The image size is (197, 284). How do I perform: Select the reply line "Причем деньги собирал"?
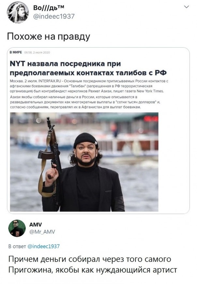coord(90,259)
